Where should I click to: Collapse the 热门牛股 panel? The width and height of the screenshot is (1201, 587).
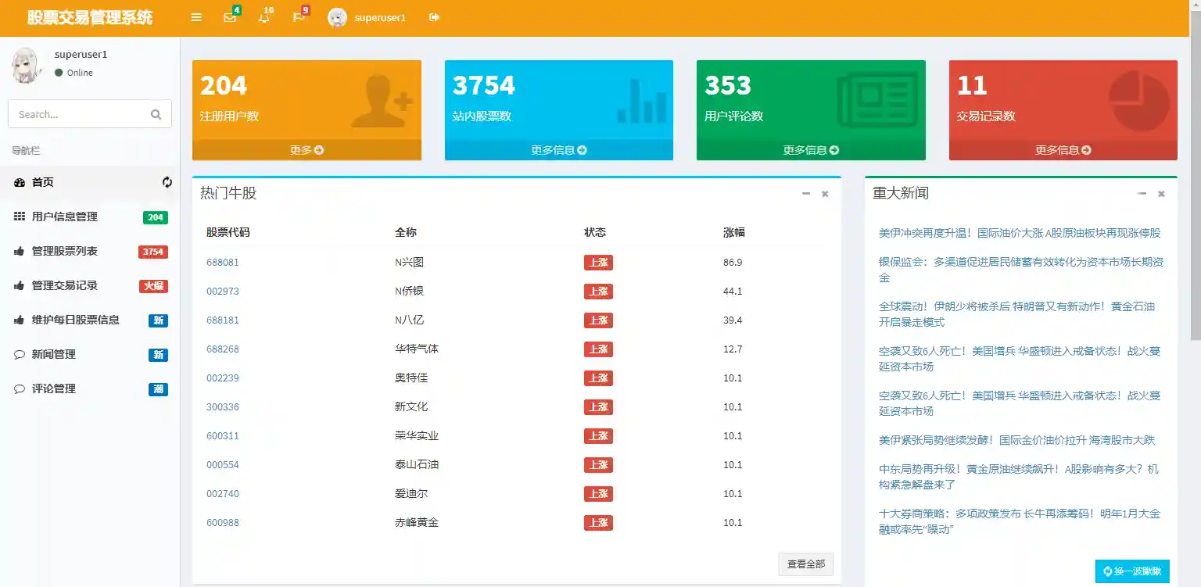click(x=805, y=193)
